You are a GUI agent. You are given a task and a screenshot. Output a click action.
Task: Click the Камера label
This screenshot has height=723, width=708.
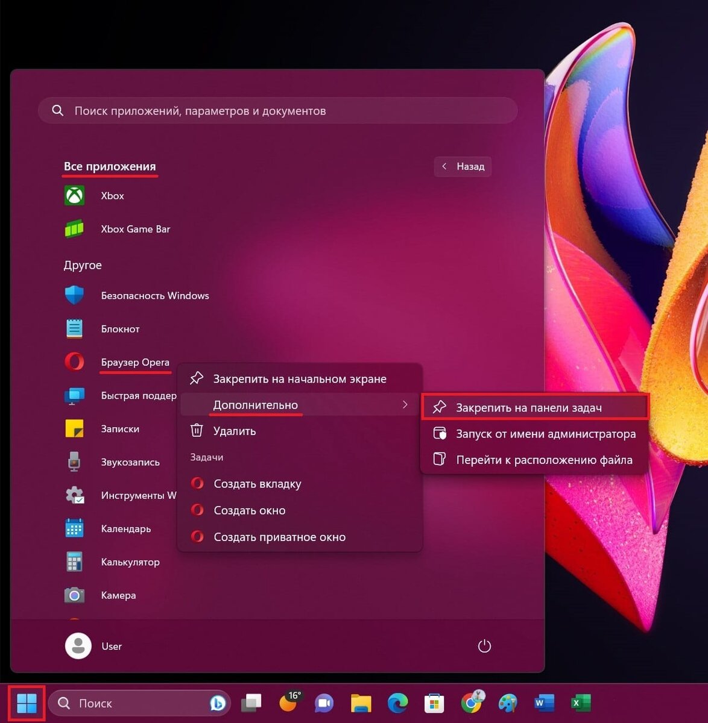tap(118, 595)
